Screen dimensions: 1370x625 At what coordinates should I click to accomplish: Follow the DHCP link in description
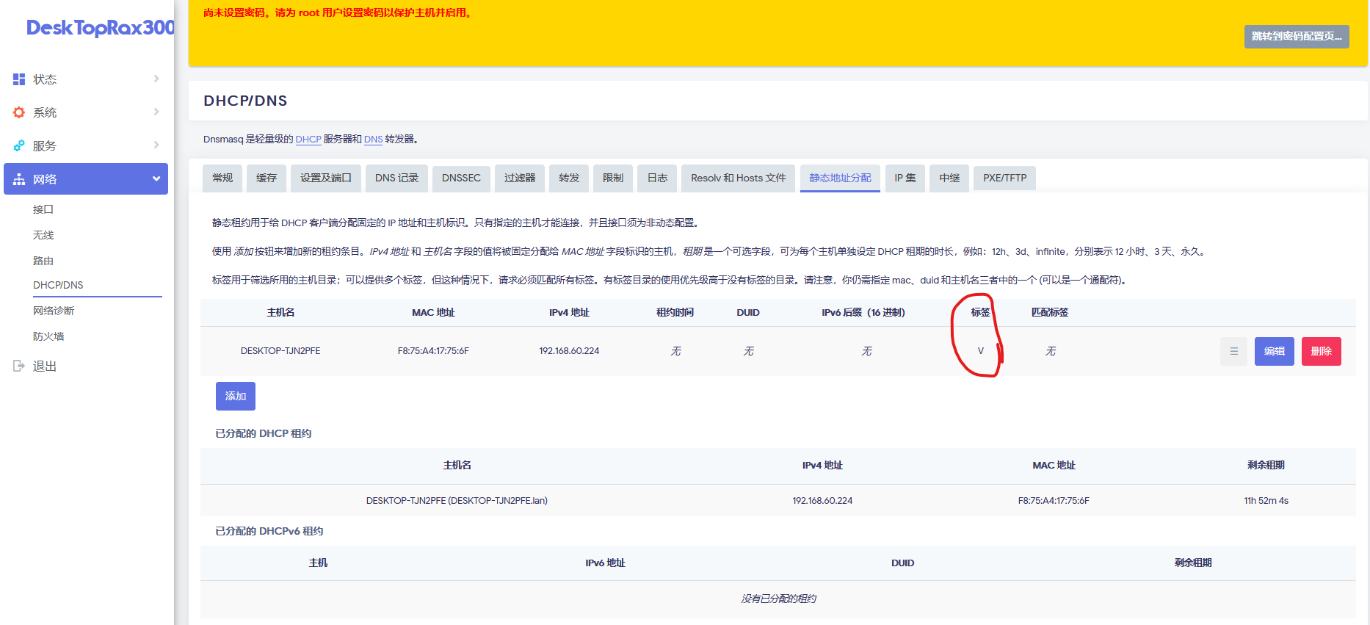click(308, 140)
